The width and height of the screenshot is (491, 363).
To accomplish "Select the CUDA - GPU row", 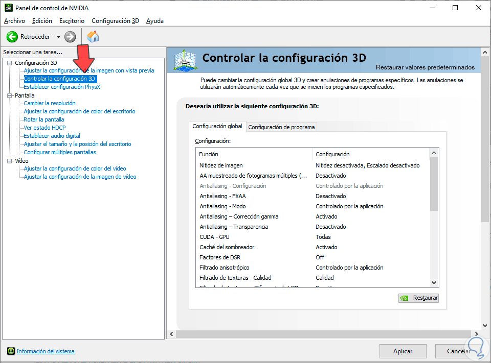I will click(313, 237).
